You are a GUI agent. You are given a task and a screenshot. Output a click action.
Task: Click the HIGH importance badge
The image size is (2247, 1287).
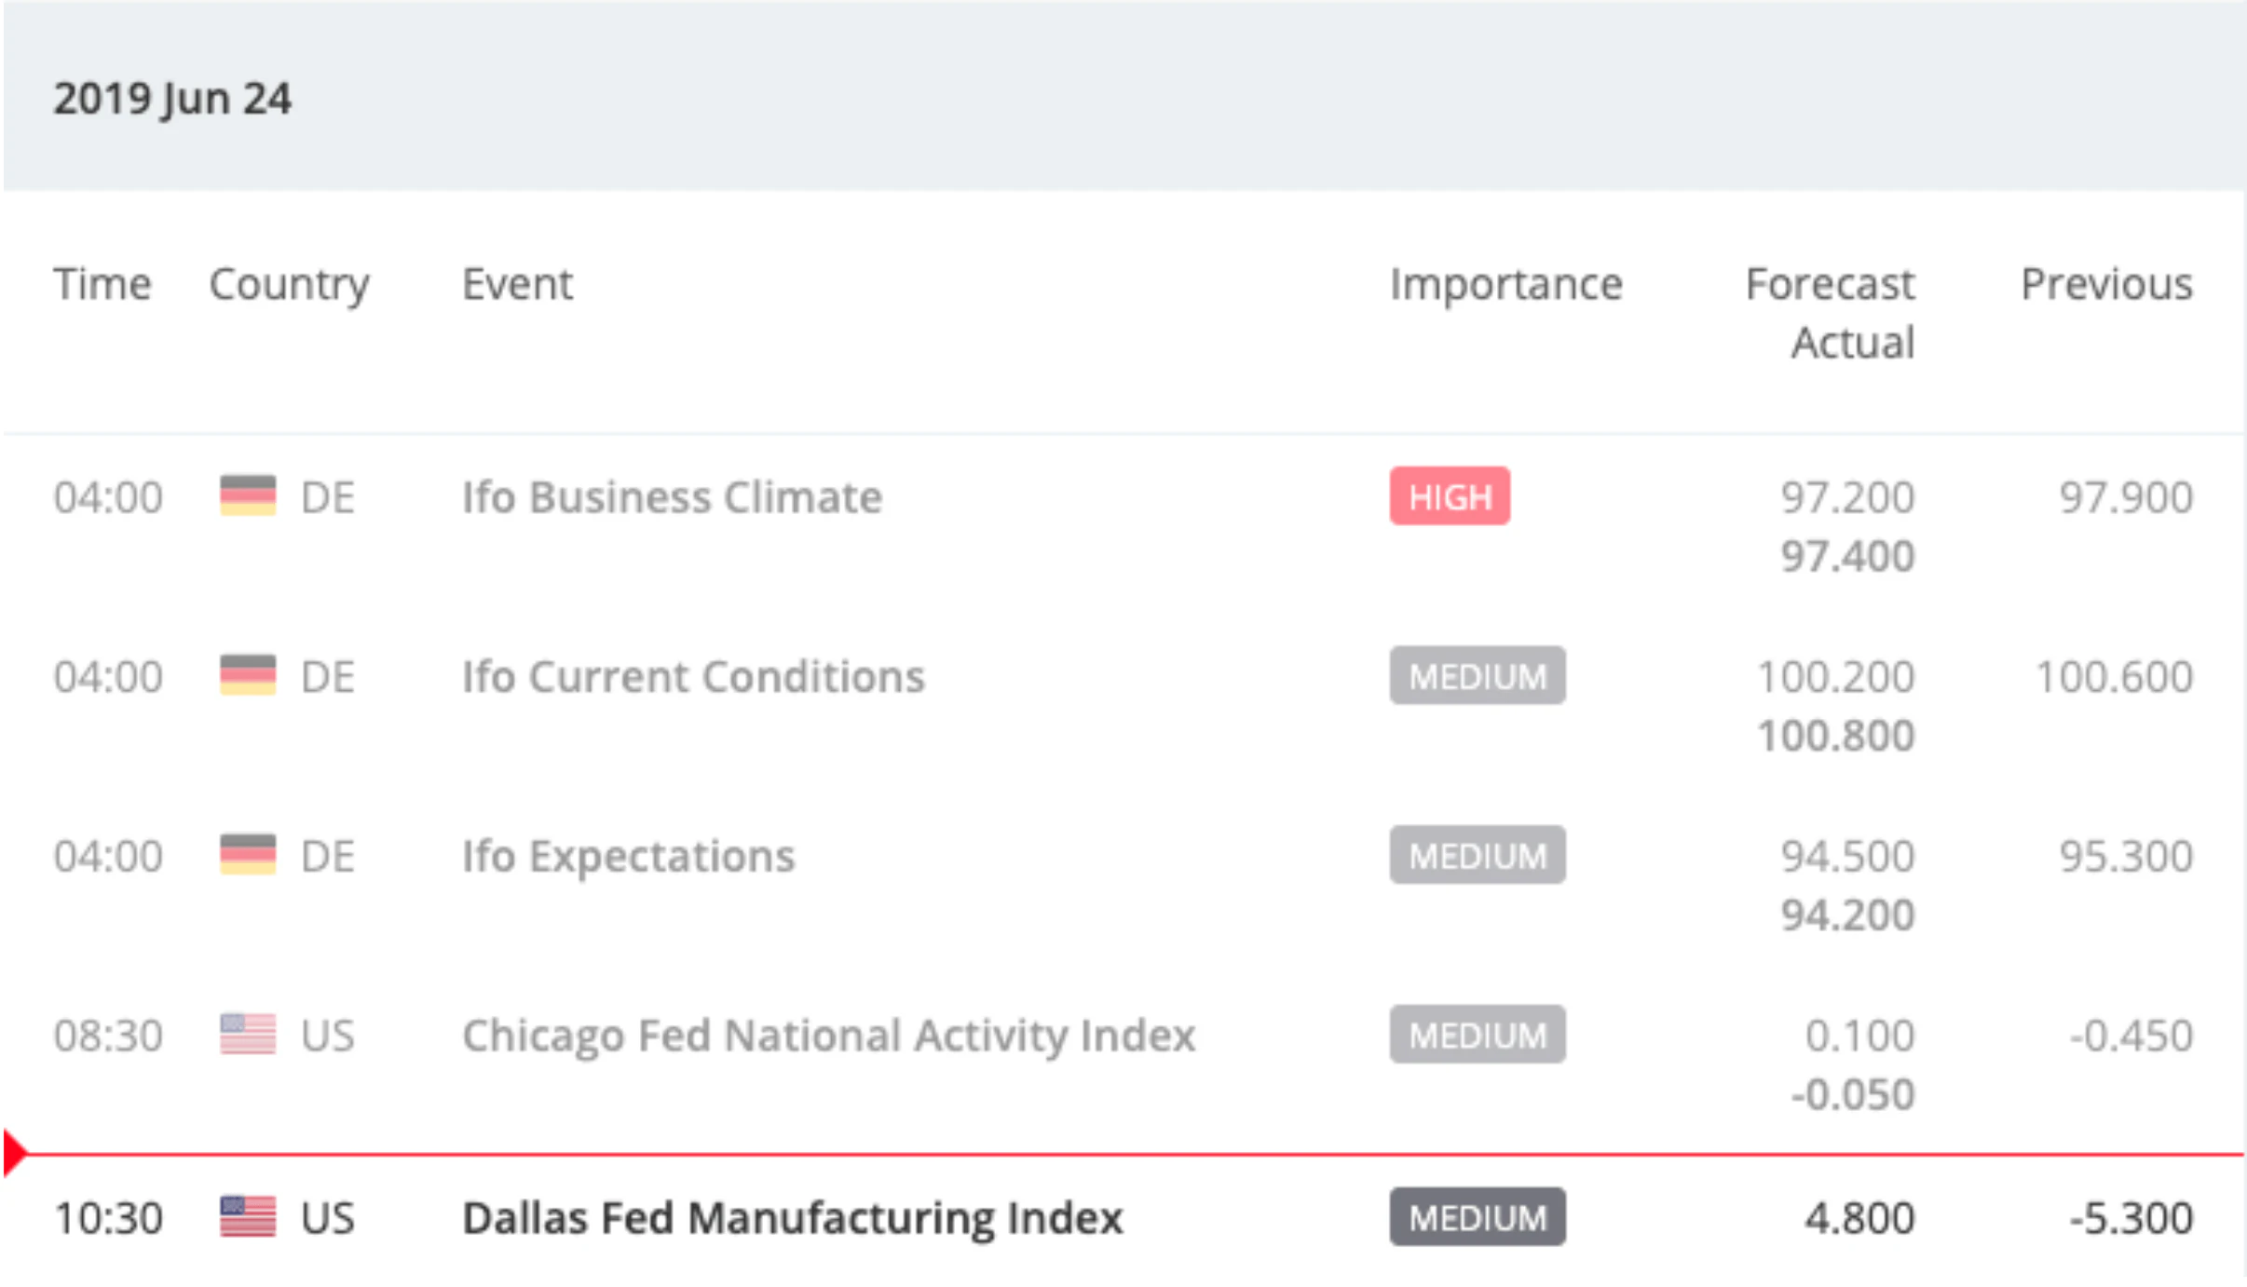[x=1449, y=496]
